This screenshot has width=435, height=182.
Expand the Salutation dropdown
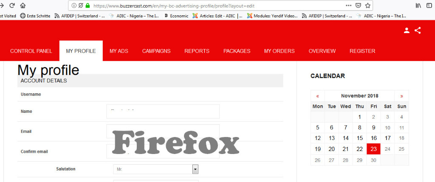pyautogui.click(x=195, y=169)
